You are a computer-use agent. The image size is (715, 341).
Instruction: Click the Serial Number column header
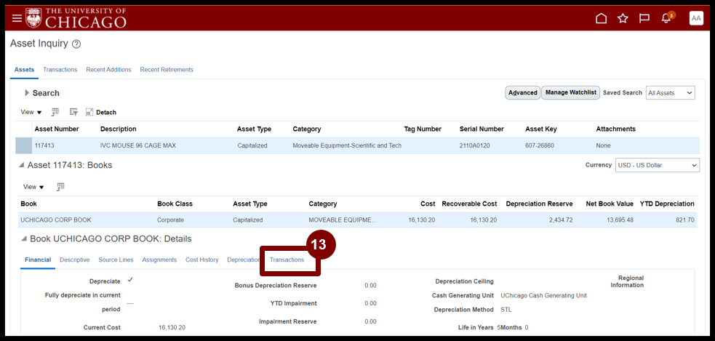pos(482,129)
